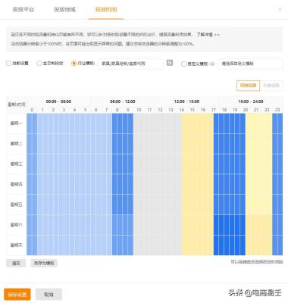Screen dimensions: 288x303
Task: Click the 18:00 - 24:00 time range header
Action: tap(251, 102)
